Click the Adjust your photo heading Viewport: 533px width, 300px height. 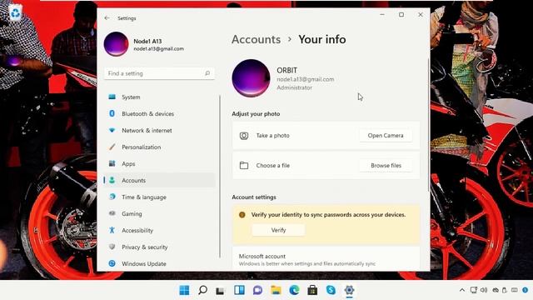[x=256, y=114]
